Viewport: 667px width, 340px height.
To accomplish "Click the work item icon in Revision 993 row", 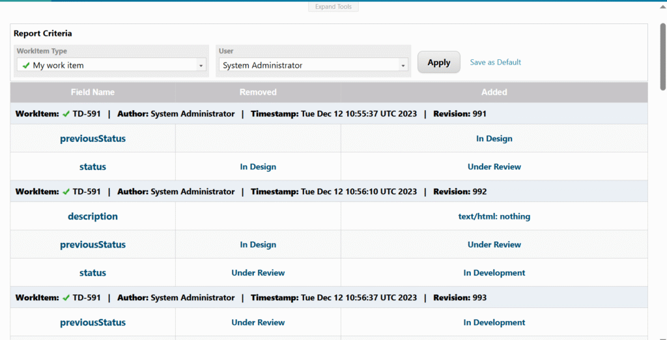I will [66, 298].
